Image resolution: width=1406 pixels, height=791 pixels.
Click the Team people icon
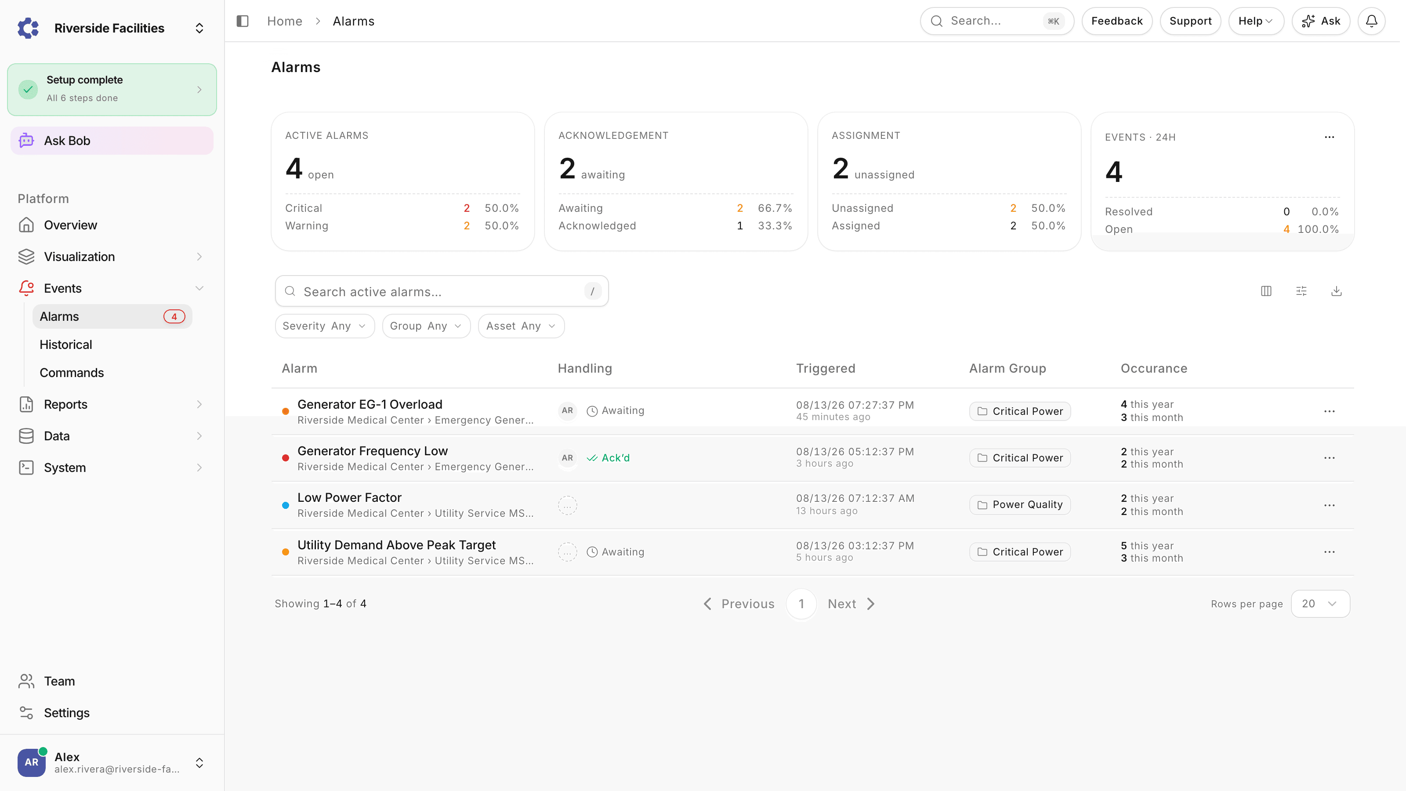(26, 681)
